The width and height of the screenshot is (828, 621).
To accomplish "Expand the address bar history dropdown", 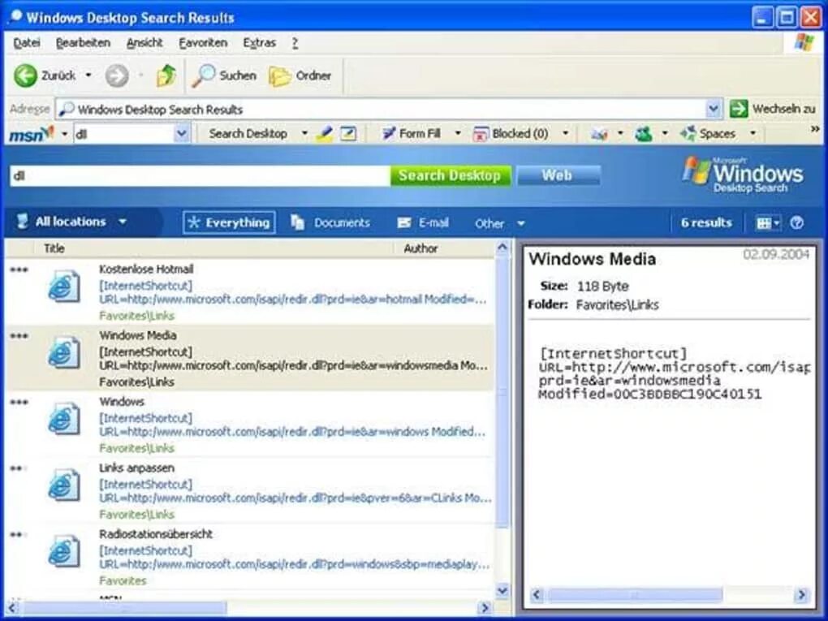I will (713, 108).
